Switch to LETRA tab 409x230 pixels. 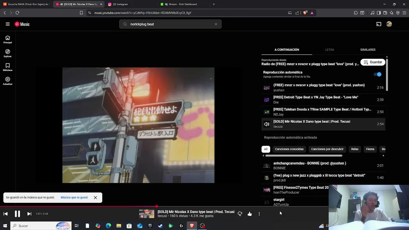[329, 50]
